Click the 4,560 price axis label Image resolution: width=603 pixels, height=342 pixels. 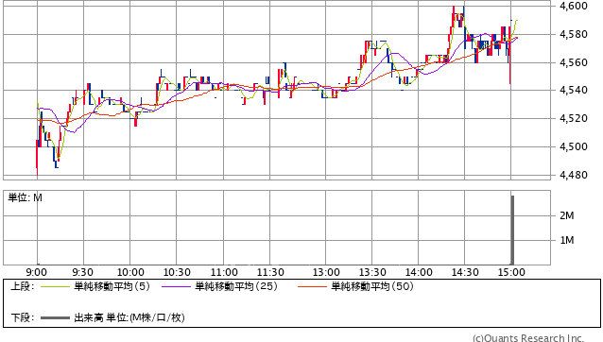574,62
